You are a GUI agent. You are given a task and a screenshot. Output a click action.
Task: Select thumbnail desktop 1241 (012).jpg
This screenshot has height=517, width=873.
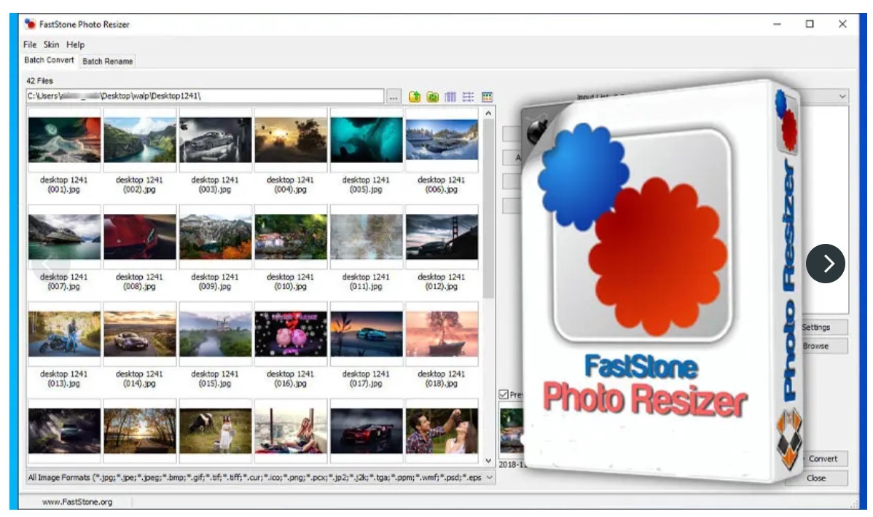click(442, 237)
